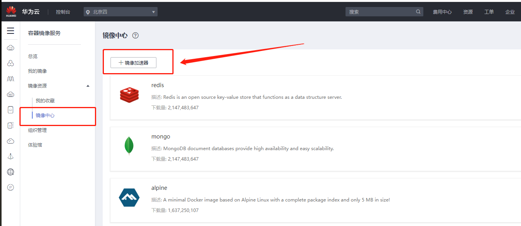Click the 容器镜像服务 service title

[44, 33]
